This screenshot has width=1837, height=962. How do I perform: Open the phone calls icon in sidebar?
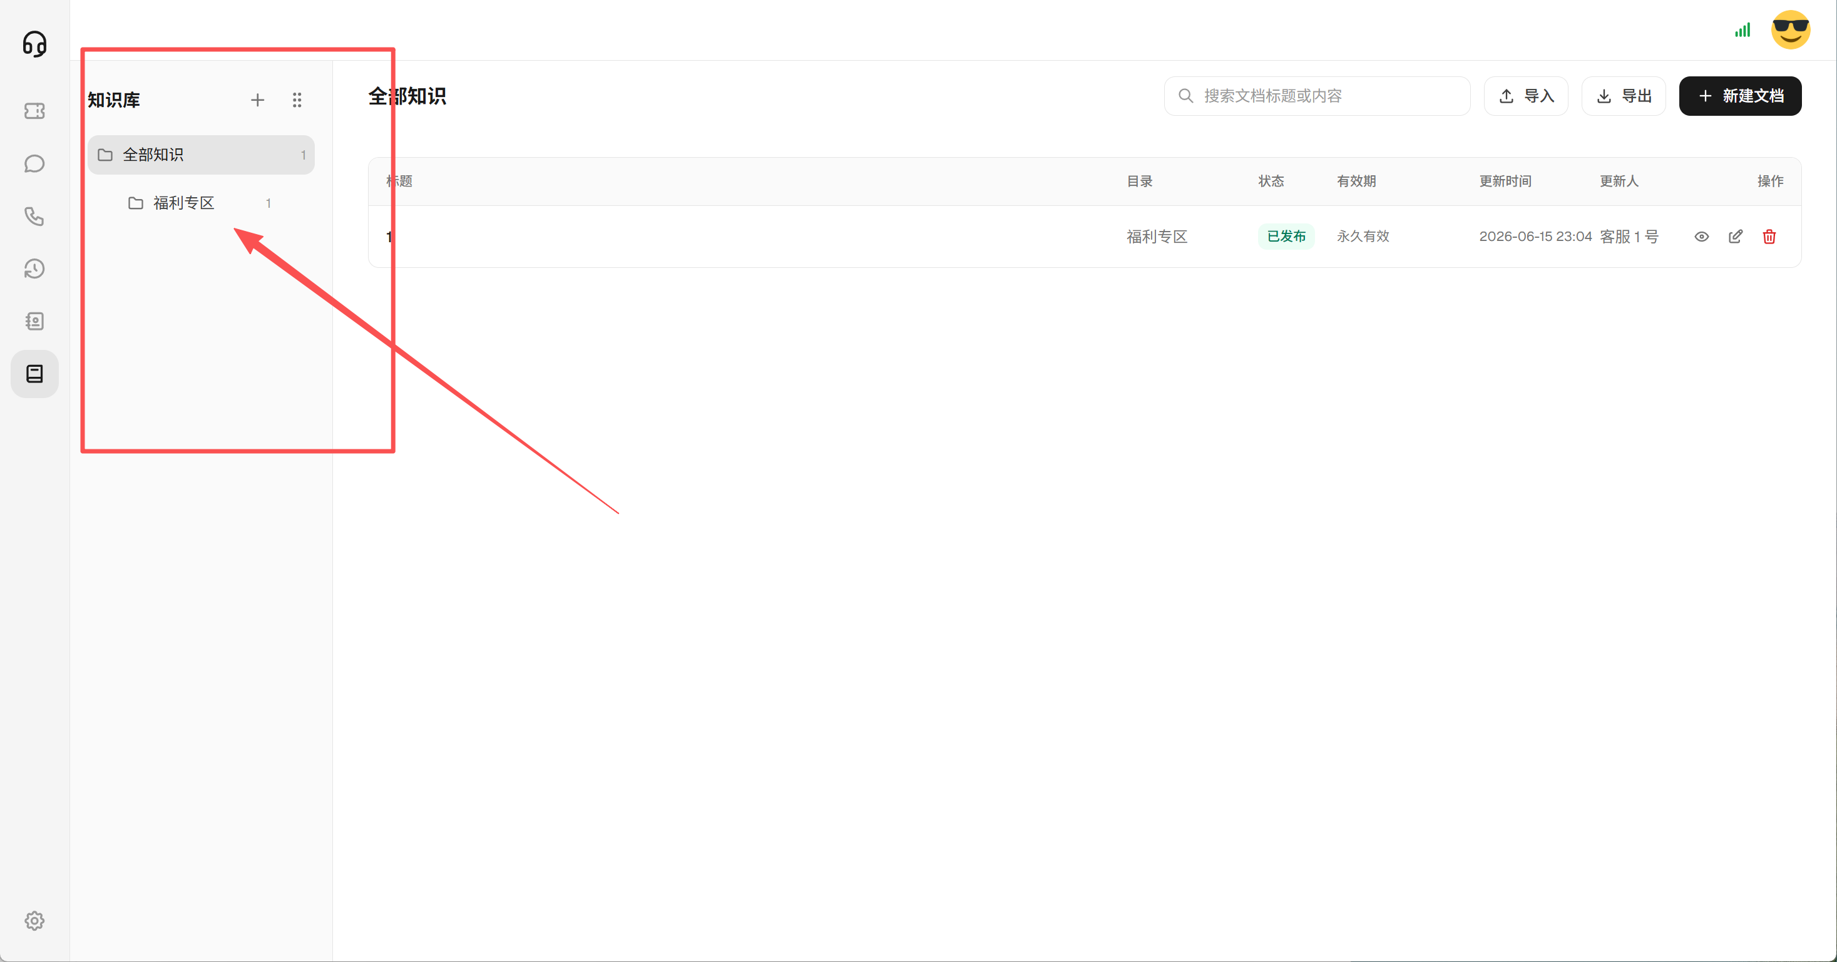point(34,216)
